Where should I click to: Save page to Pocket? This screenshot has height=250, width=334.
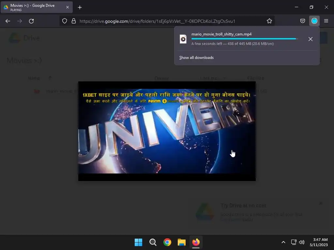click(302, 21)
